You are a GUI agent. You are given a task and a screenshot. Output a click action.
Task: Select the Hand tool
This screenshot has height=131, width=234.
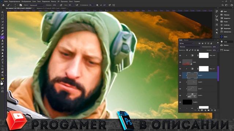3,72
